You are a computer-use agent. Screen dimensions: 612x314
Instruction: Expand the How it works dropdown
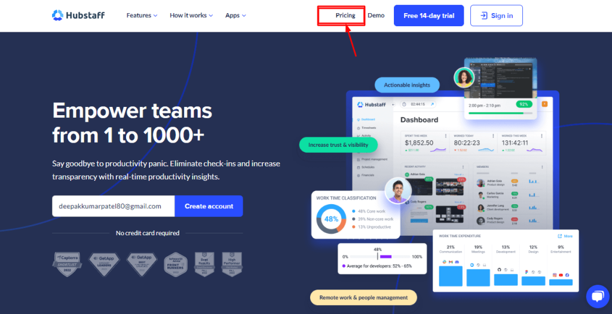191,16
